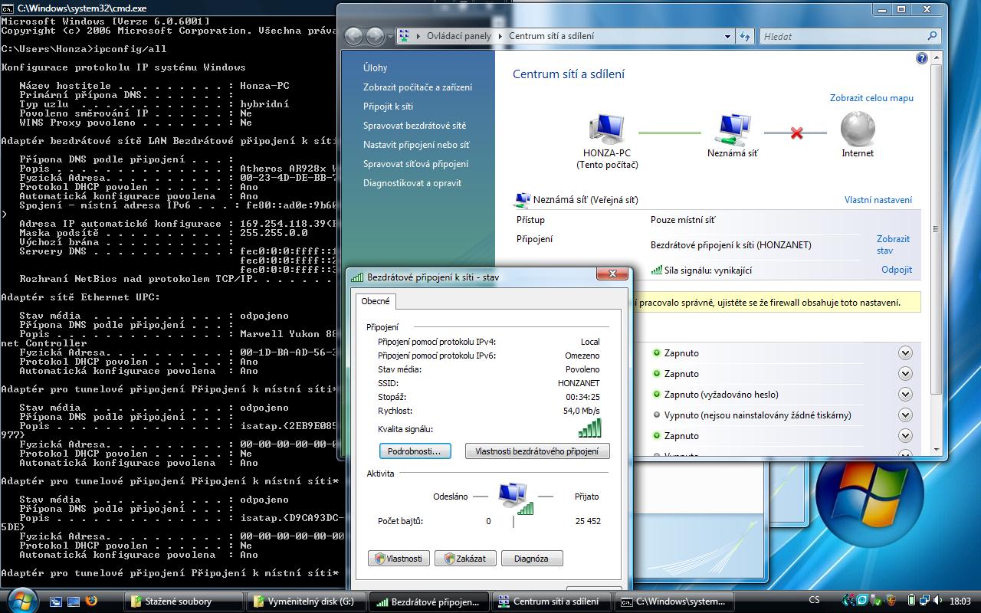Open the Windows Start orb
Viewport: 981px width, 613px height.
coord(21,599)
